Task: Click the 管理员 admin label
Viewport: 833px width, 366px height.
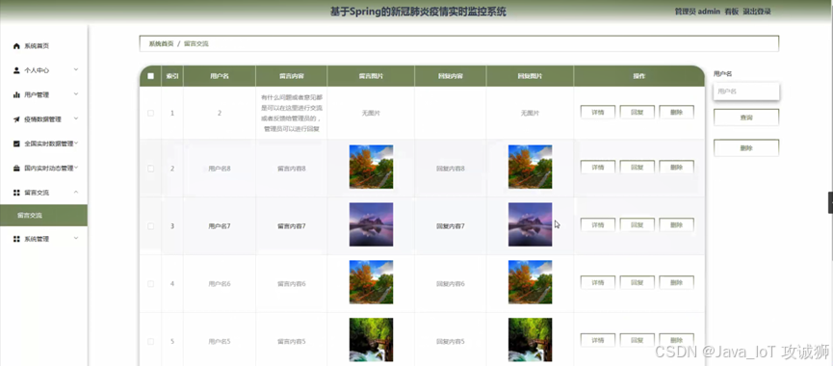Action: (697, 12)
